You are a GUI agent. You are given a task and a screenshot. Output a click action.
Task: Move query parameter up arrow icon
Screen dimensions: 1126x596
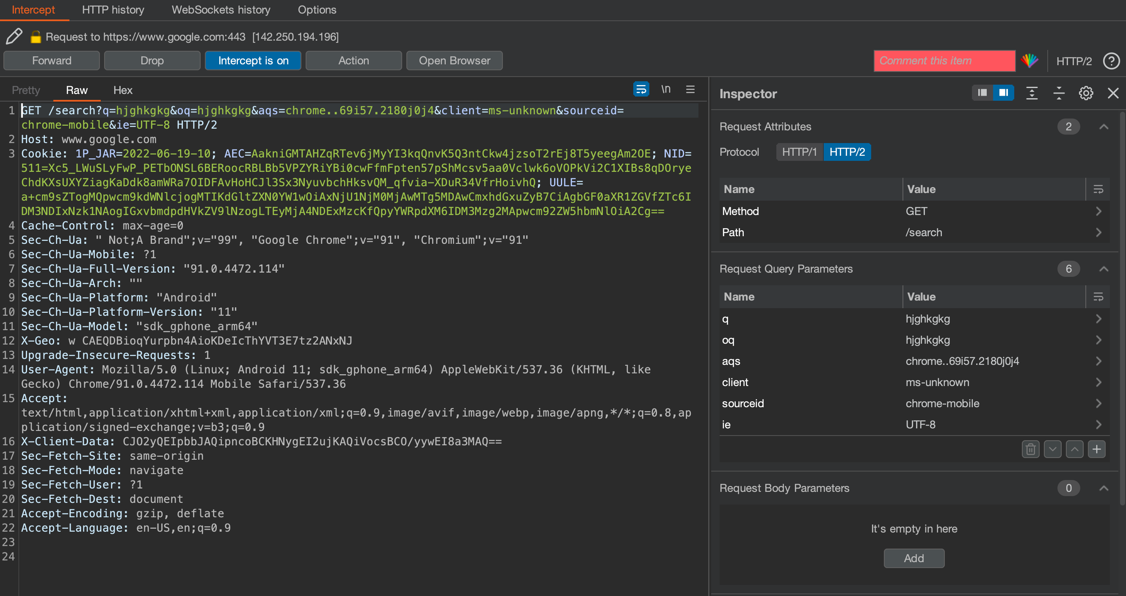1074,449
